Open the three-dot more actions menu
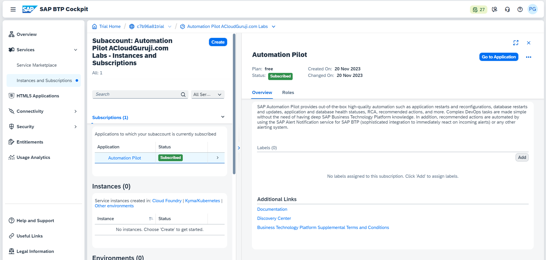This screenshot has width=546, height=260. [529, 57]
